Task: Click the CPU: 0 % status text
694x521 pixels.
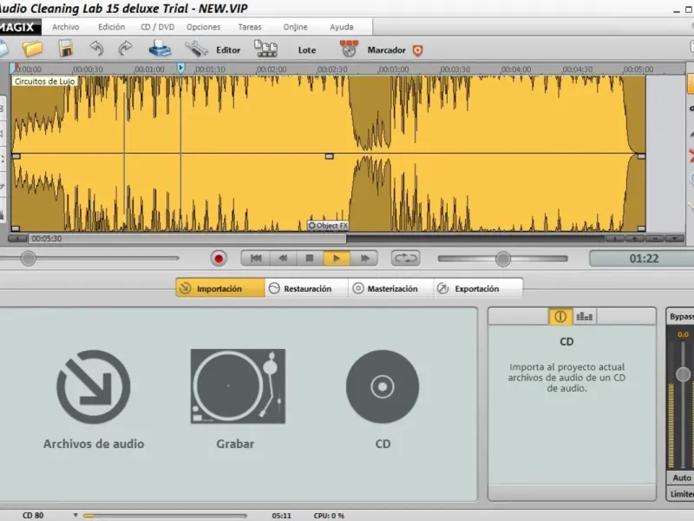Action: click(x=329, y=516)
